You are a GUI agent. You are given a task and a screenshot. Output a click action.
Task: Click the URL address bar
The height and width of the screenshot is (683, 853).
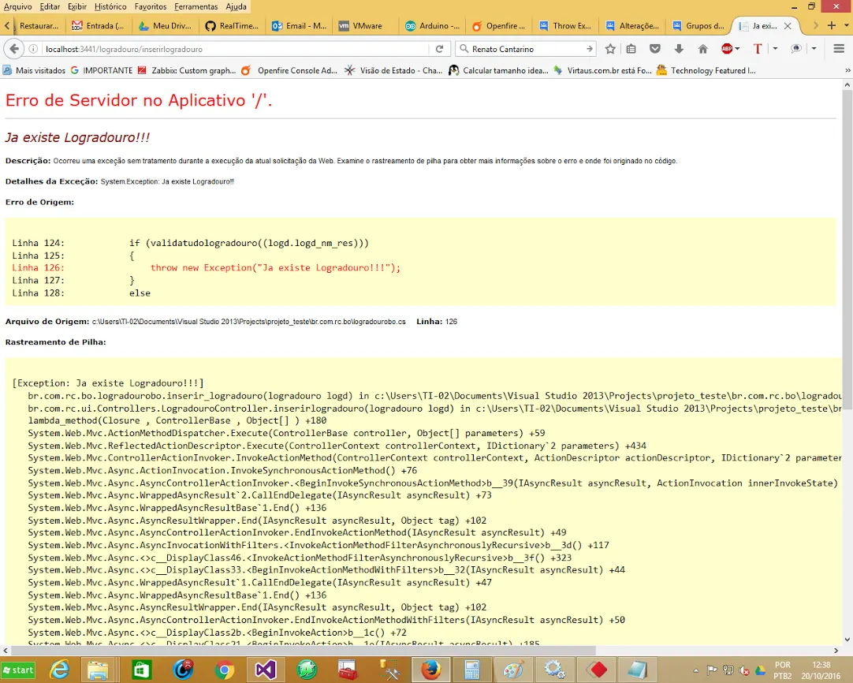(x=237, y=49)
